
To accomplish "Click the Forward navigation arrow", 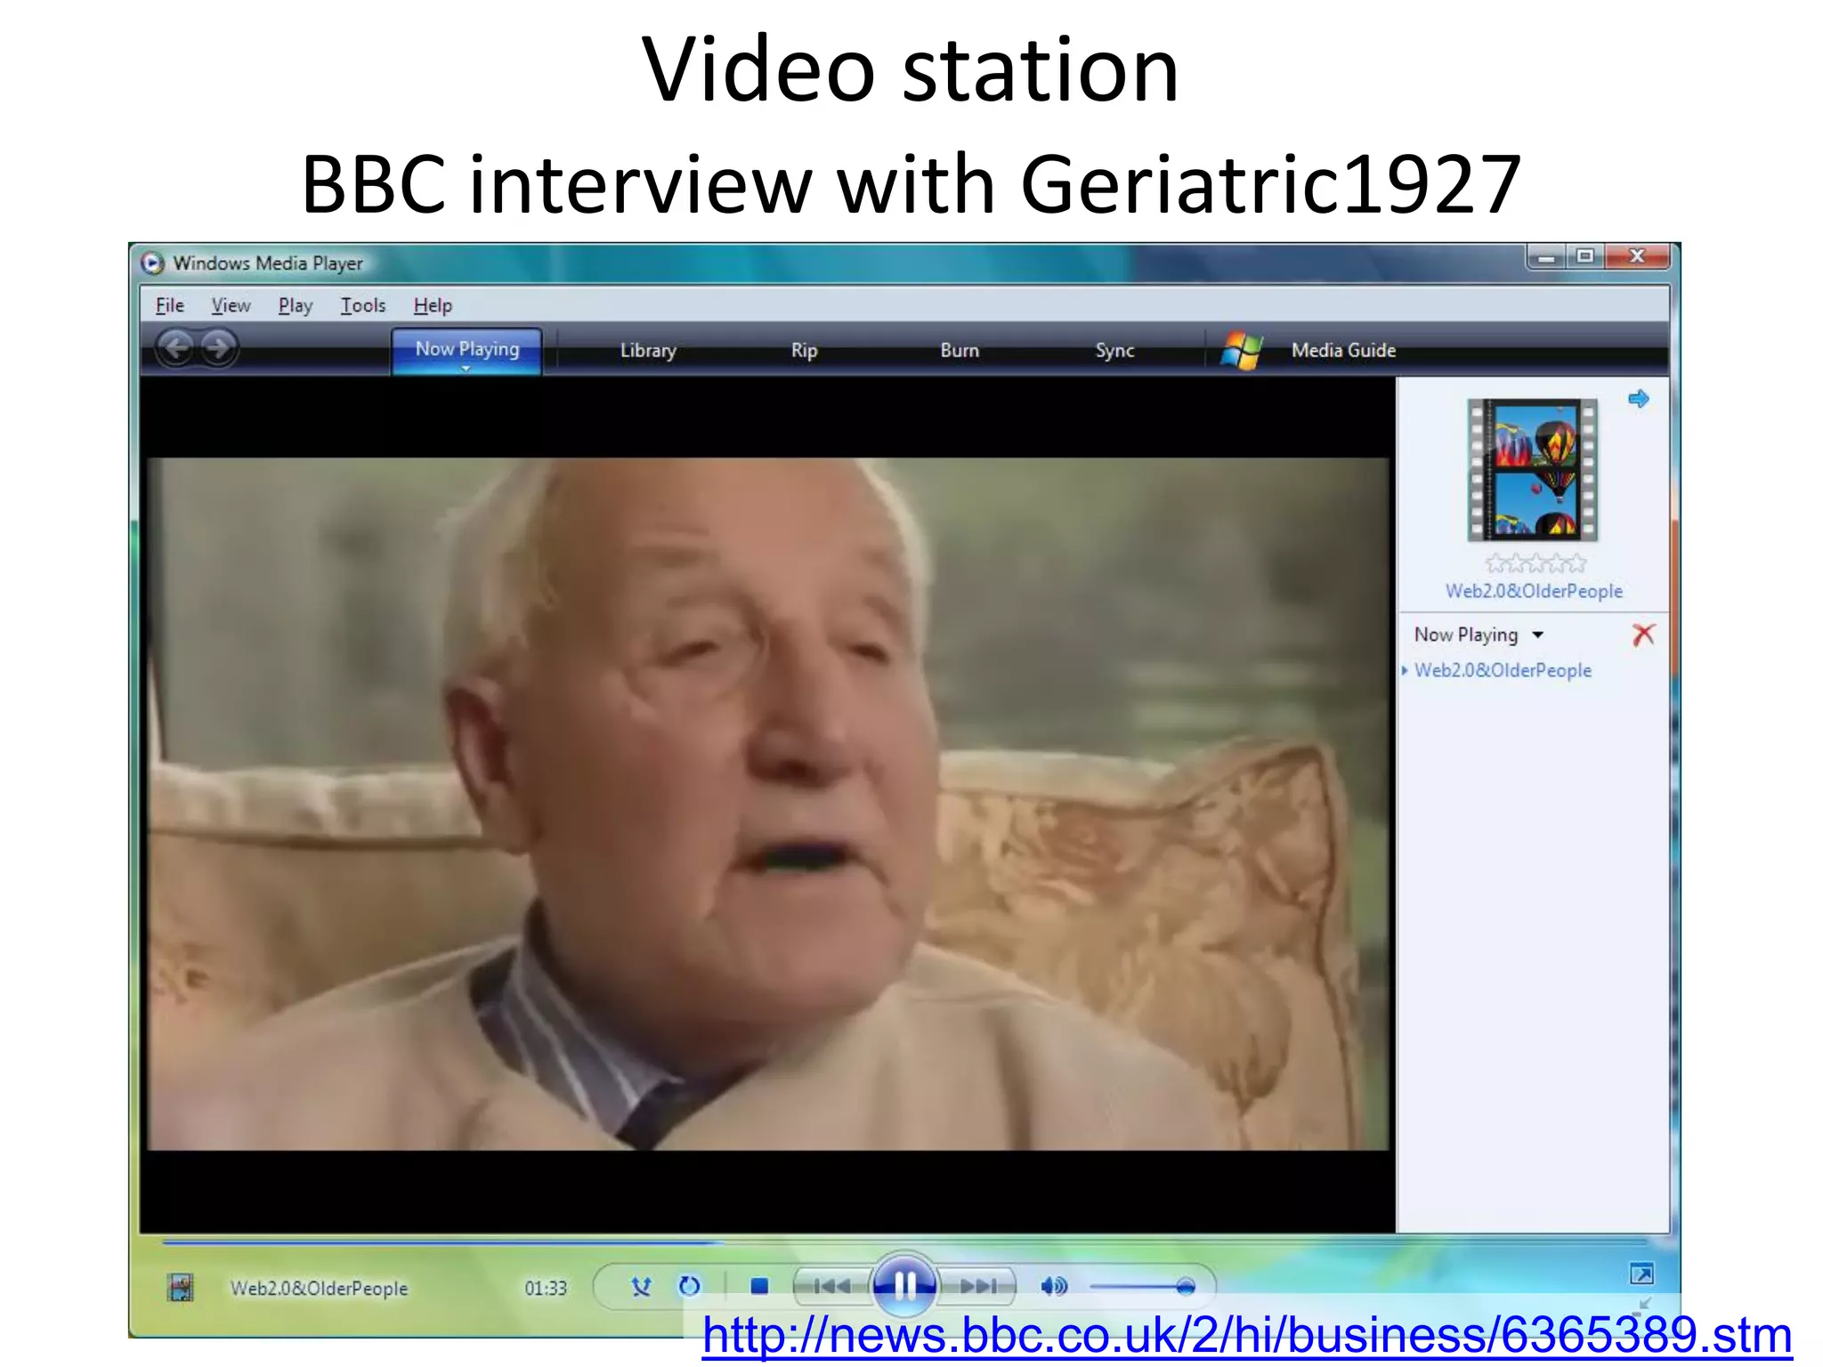I will coord(218,348).
